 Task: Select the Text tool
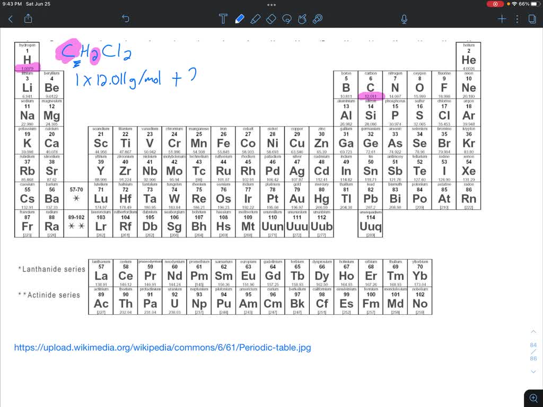[x=223, y=19]
